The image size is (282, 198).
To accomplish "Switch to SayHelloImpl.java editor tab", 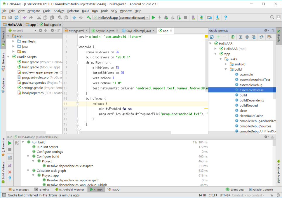I will click(x=138, y=31).
